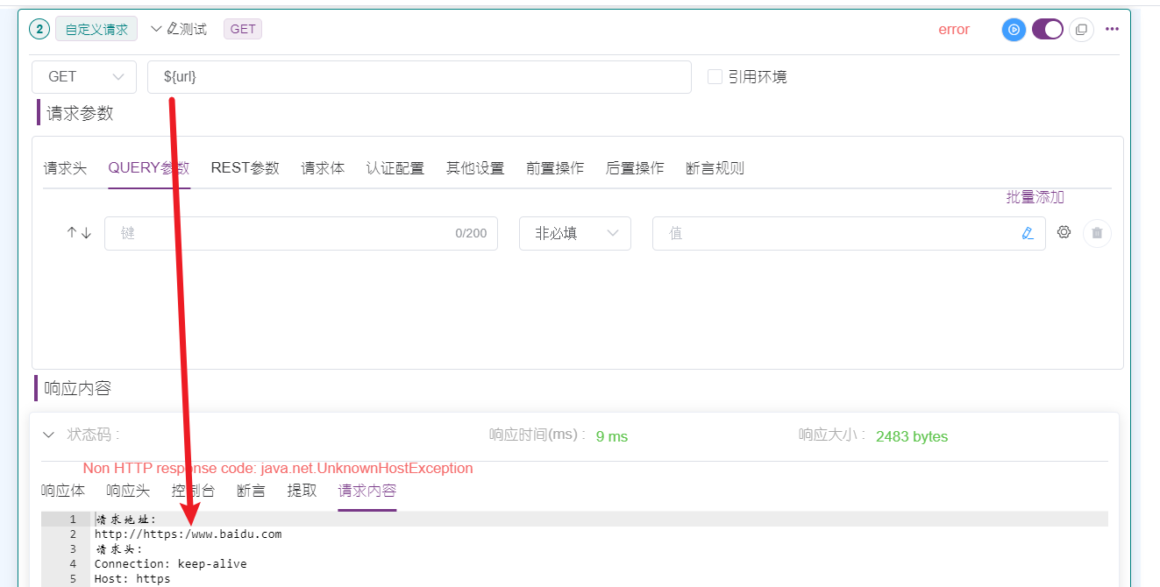Click the 2483 bytes response size
This screenshot has width=1160, height=587.
click(912, 436)
